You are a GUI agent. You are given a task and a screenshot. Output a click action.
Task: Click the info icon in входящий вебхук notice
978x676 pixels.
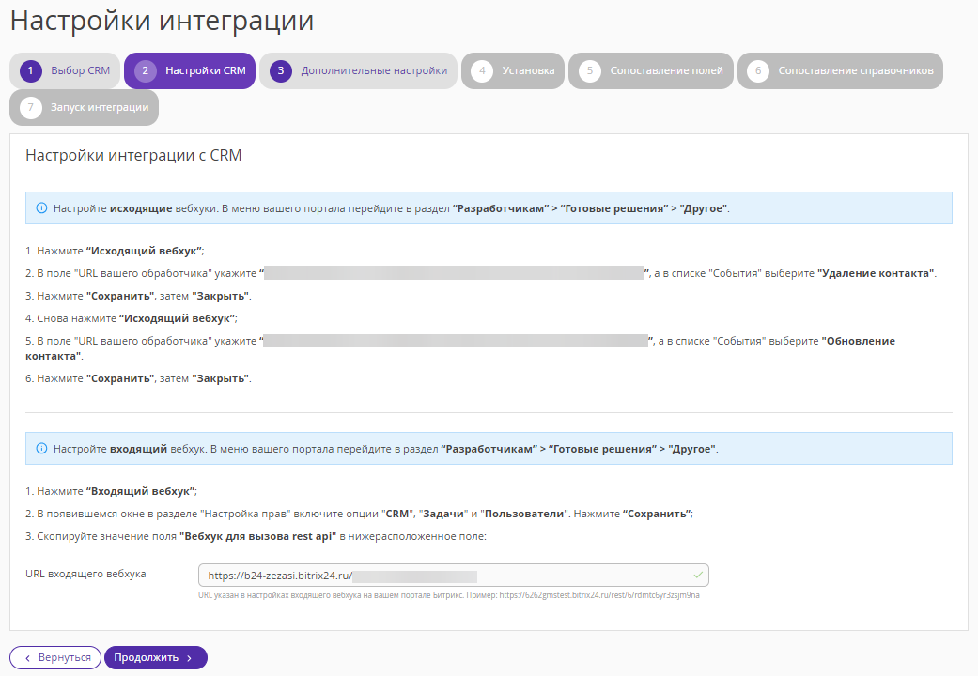(x=41, y=449)
